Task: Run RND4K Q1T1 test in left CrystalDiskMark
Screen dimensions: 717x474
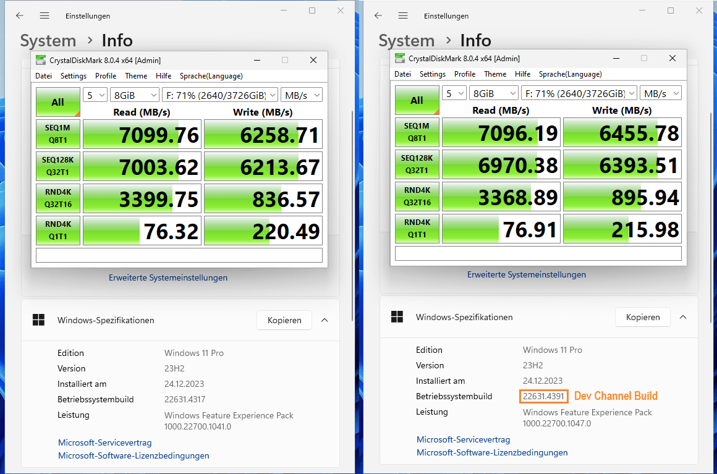Action: [x=58, y=230]
